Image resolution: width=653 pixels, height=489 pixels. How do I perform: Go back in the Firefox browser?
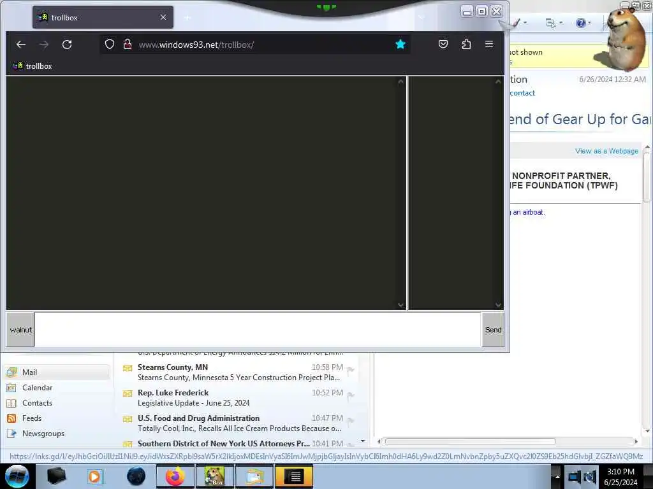tap(21, 45)
